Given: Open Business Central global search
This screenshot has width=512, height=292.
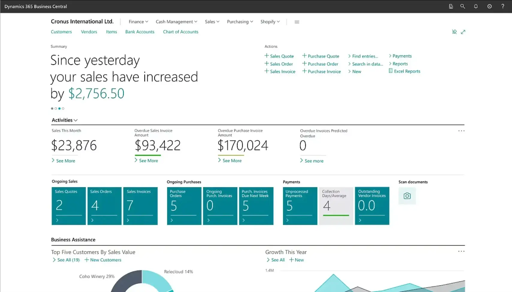Looking at the screenshot, I should (x=463, y=6).
